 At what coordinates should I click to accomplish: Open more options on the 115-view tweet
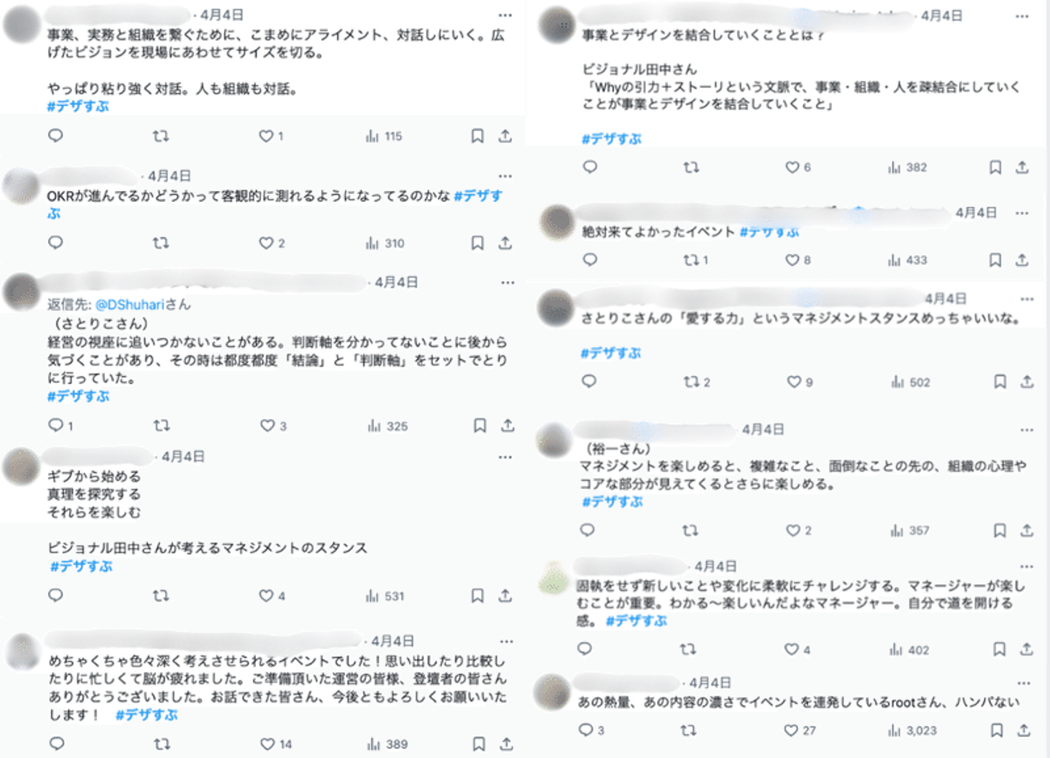pos(505,15)
